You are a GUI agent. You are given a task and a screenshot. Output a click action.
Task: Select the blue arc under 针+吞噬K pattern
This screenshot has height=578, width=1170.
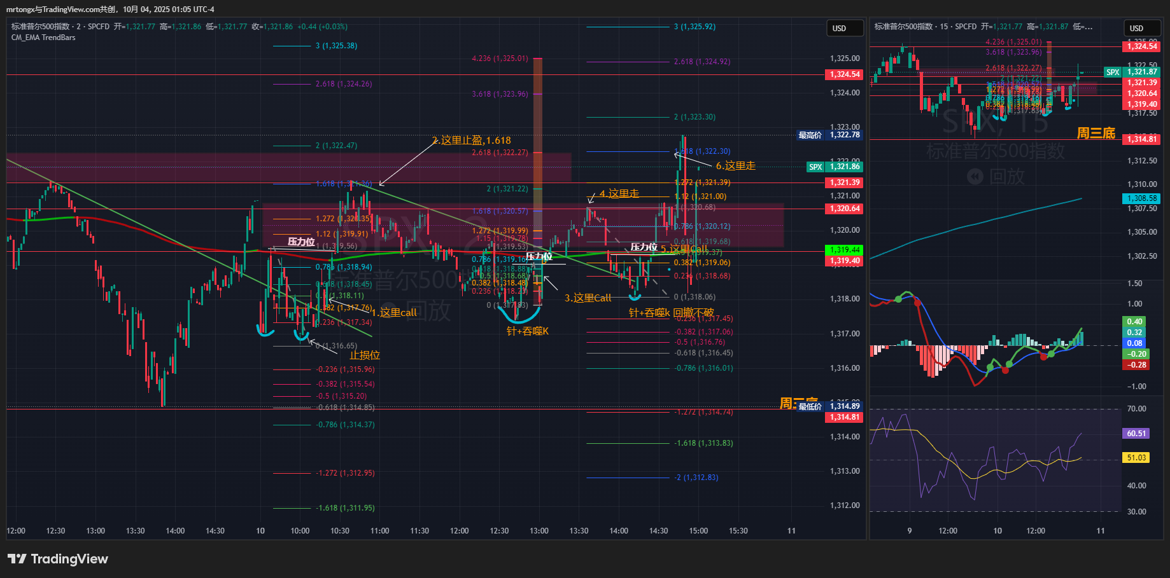(522, 317)
